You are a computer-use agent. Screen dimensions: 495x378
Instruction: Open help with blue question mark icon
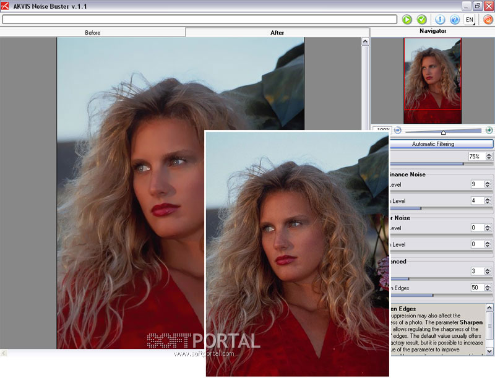455,20
